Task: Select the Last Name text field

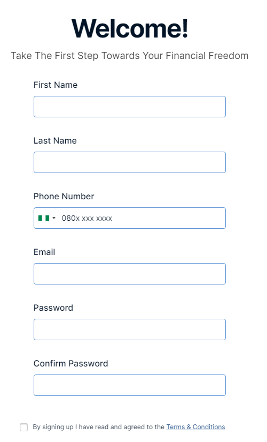Action: [130, 162]
